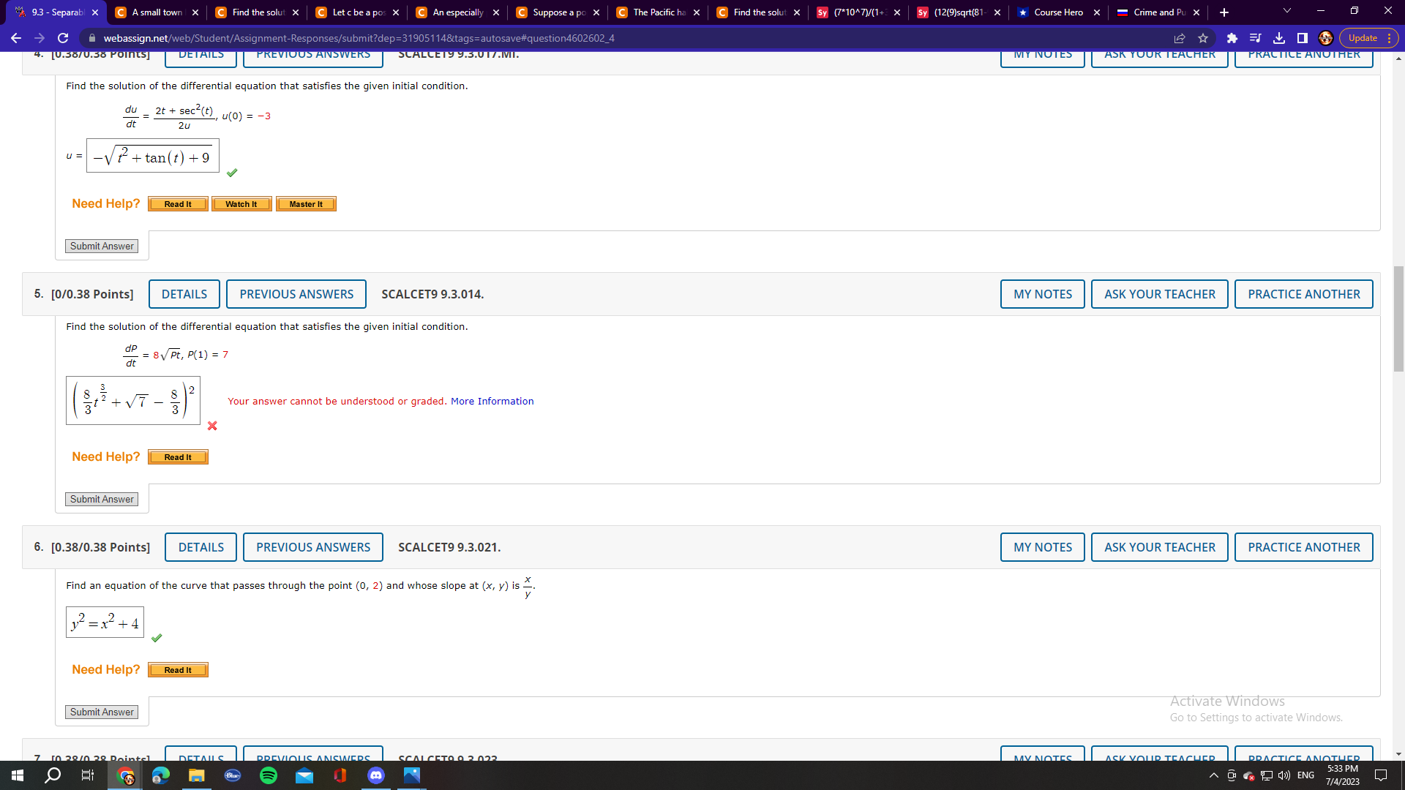Share the page using the share icon
This screenshot has height=790, width=1405.
click(x=1180, y=38)
